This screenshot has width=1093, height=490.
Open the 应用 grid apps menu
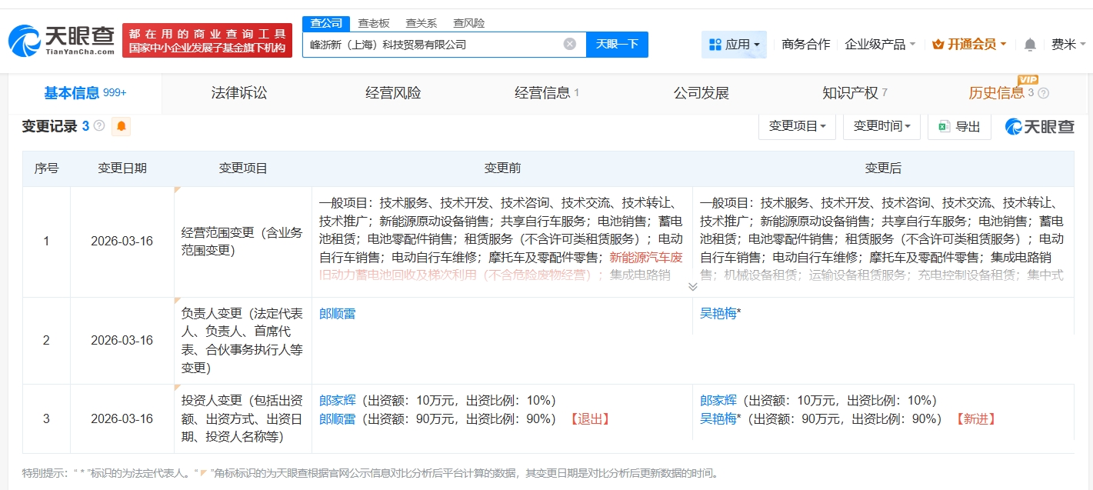(x=733, y=45)
